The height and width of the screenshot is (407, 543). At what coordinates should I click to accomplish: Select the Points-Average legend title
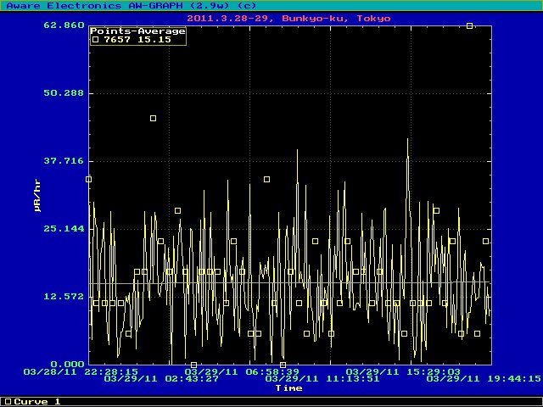(x=138, y=31)
